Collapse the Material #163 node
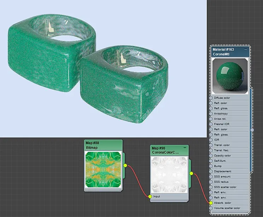This screenshot has width=263, height=217. pos(246,49)
